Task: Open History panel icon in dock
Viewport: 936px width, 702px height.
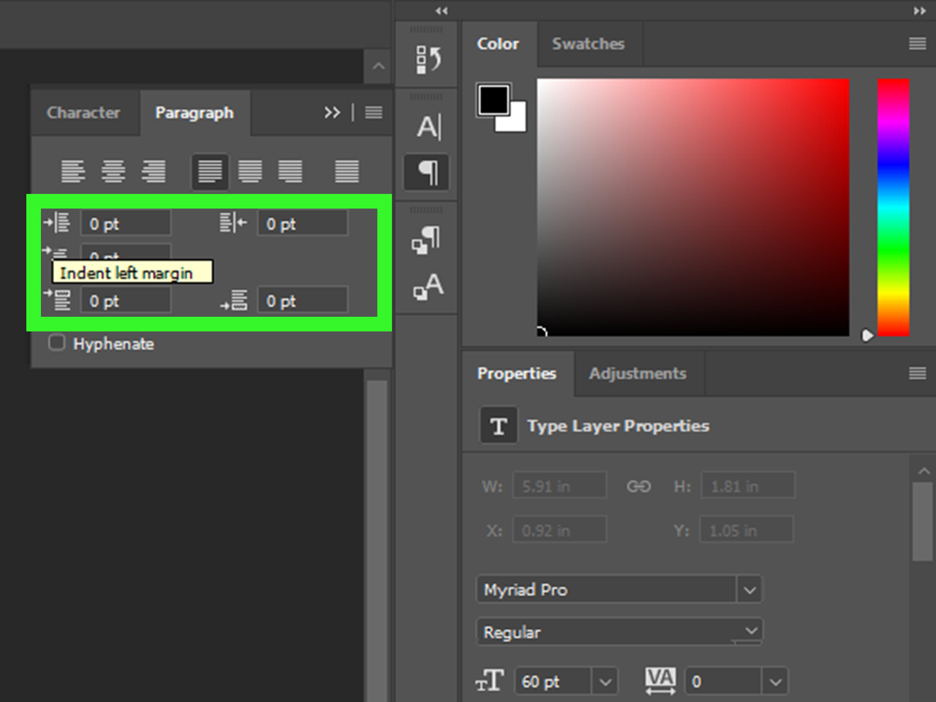Action: click(x=428, y=59)
